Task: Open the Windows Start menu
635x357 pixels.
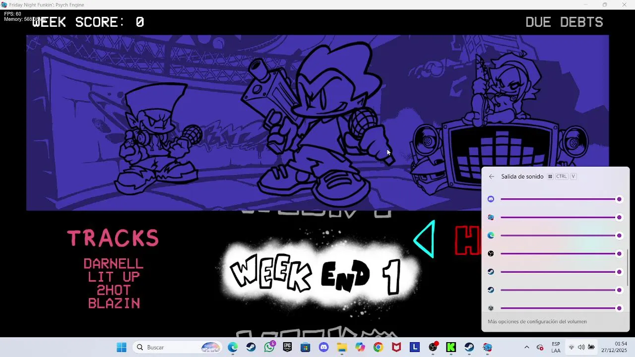Action: tap(122, 348)
